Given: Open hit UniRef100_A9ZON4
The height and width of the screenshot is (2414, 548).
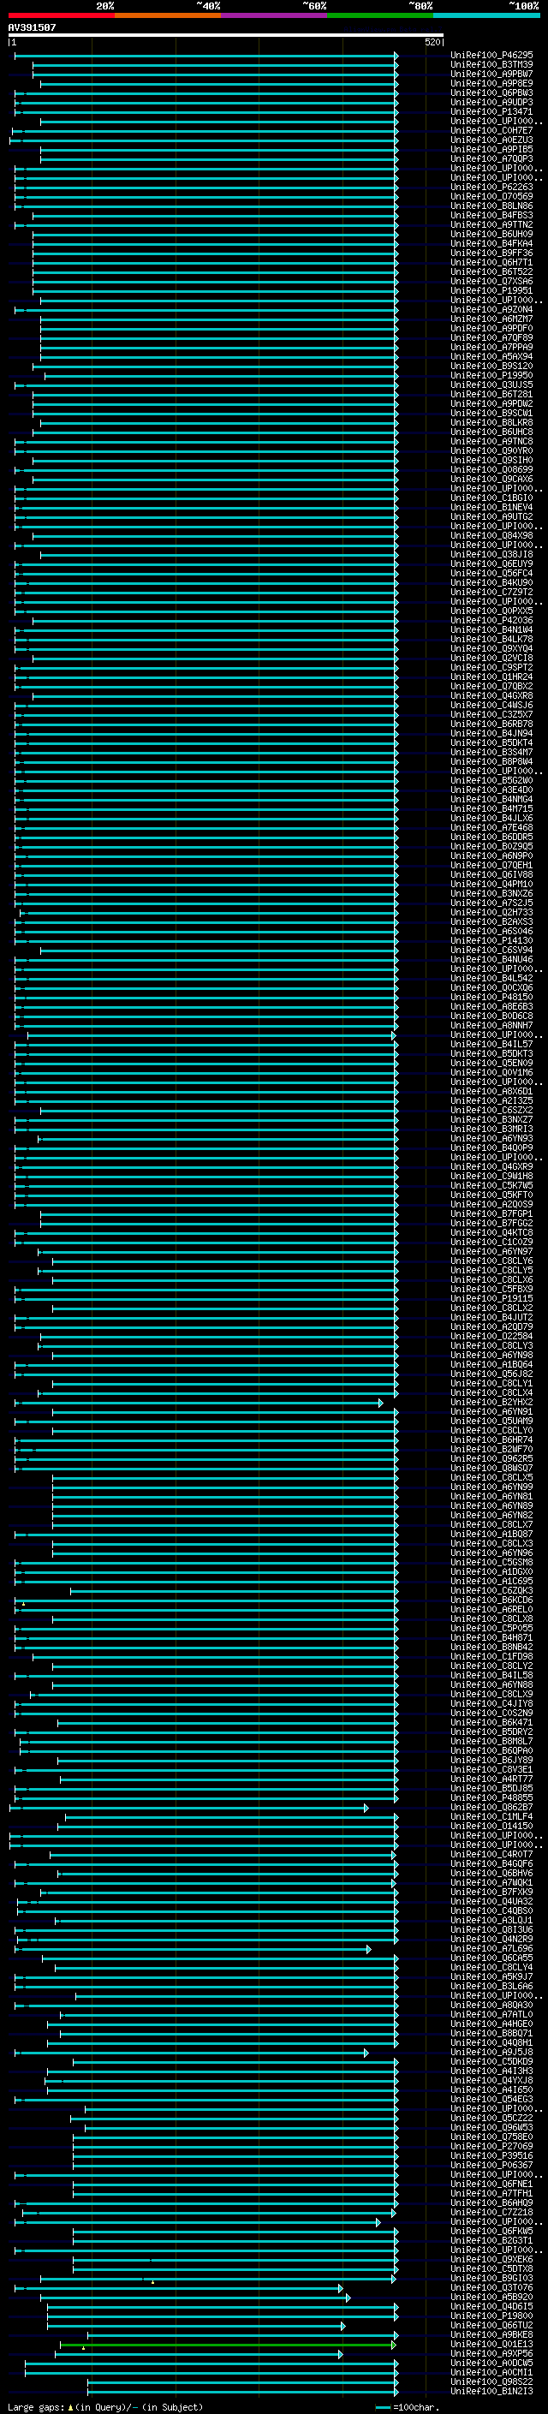Looking at the screenshot, I should click(x=491, y=309).
